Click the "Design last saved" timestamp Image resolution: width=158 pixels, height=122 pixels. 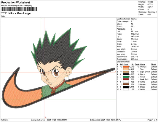[x=49, y=120]
